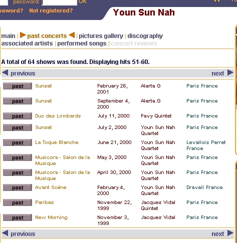Open the Duc des Lombards venue link
Image resolution: width=237 pixels, height=243 pixels.
tap(58, 116)
